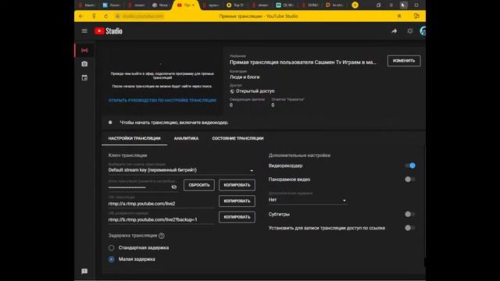
Task: Click the stream title text
Action: pyautogui.click(x=303, y=62)
